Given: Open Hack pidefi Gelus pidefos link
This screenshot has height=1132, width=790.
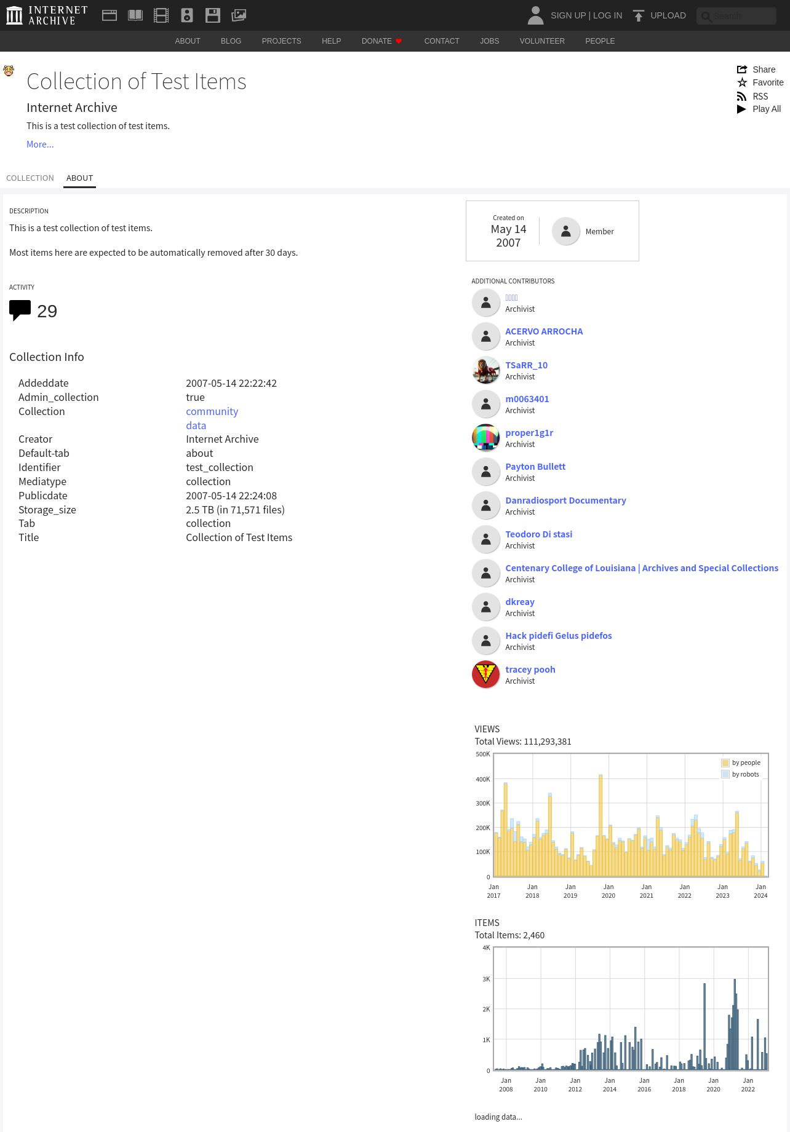Looking at the screenshot, I should [x=559, y=636].
